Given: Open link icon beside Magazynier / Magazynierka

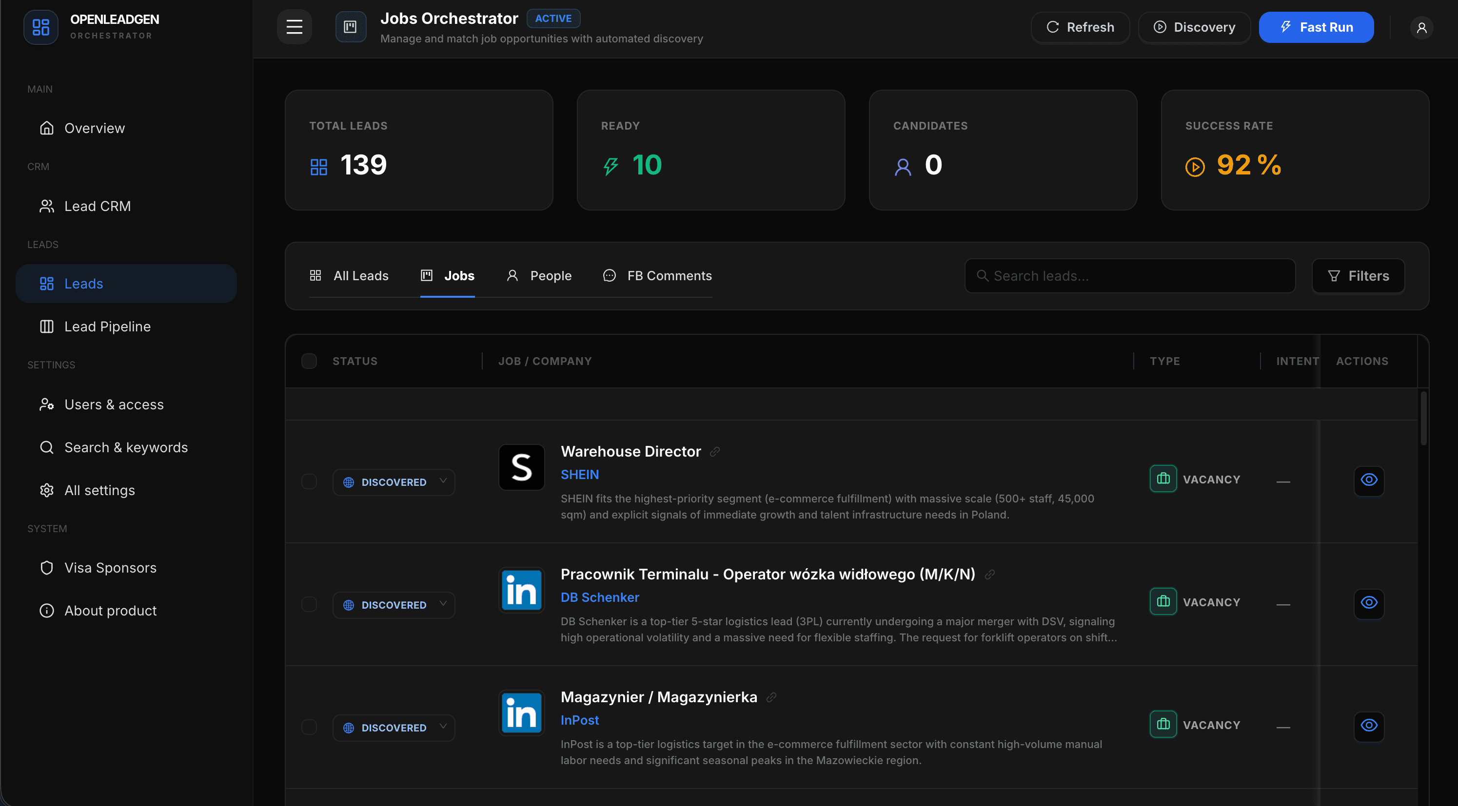Looking at the screenshot, I should (771, 697).
